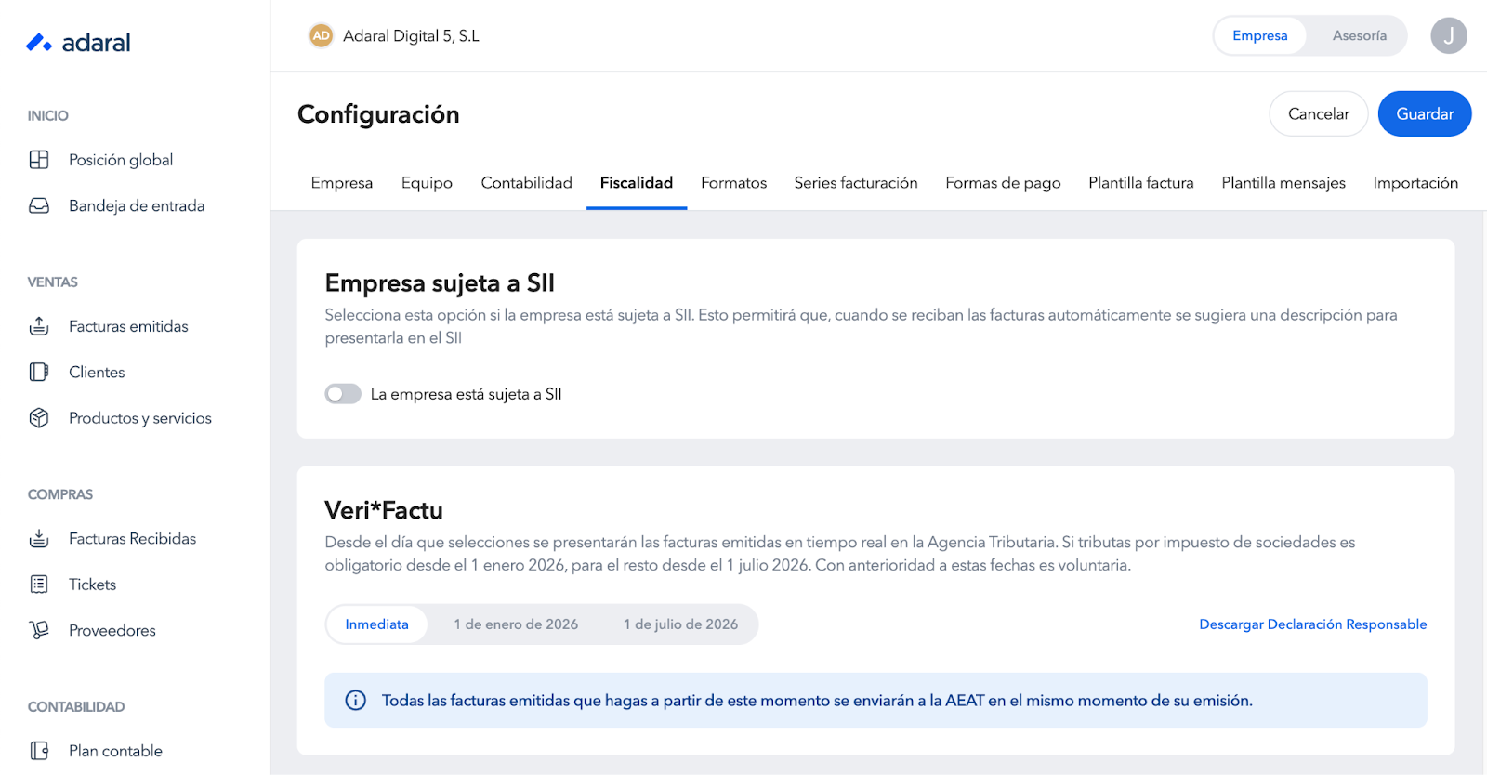Click the Empresa sujeta a SII heading

pos(440,282)
